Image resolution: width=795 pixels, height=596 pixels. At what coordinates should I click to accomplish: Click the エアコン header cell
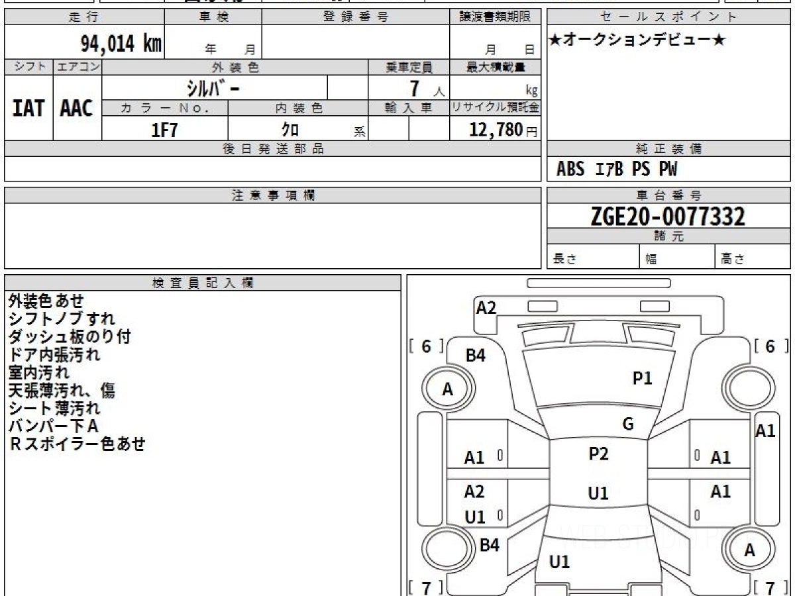(78, 67)
